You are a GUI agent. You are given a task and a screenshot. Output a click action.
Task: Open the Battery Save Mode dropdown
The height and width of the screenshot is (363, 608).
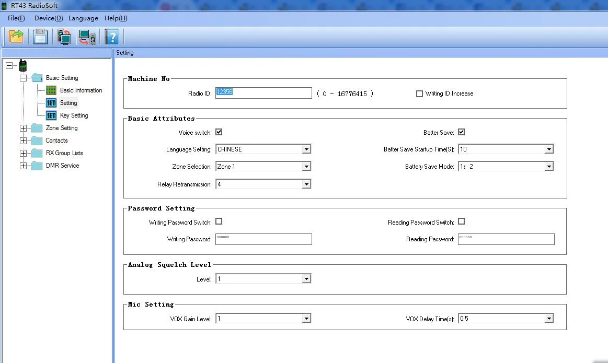(x=549, y=166)
